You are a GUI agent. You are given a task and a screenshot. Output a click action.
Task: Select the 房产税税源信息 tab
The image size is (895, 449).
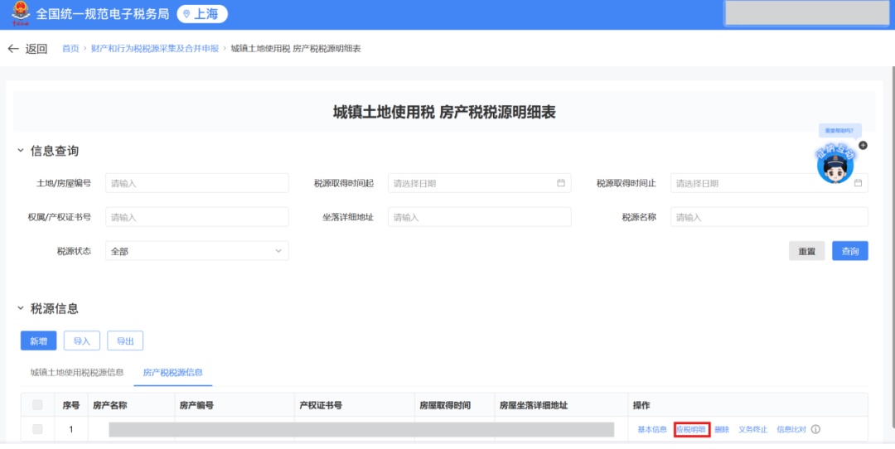[x=172, y=373]
